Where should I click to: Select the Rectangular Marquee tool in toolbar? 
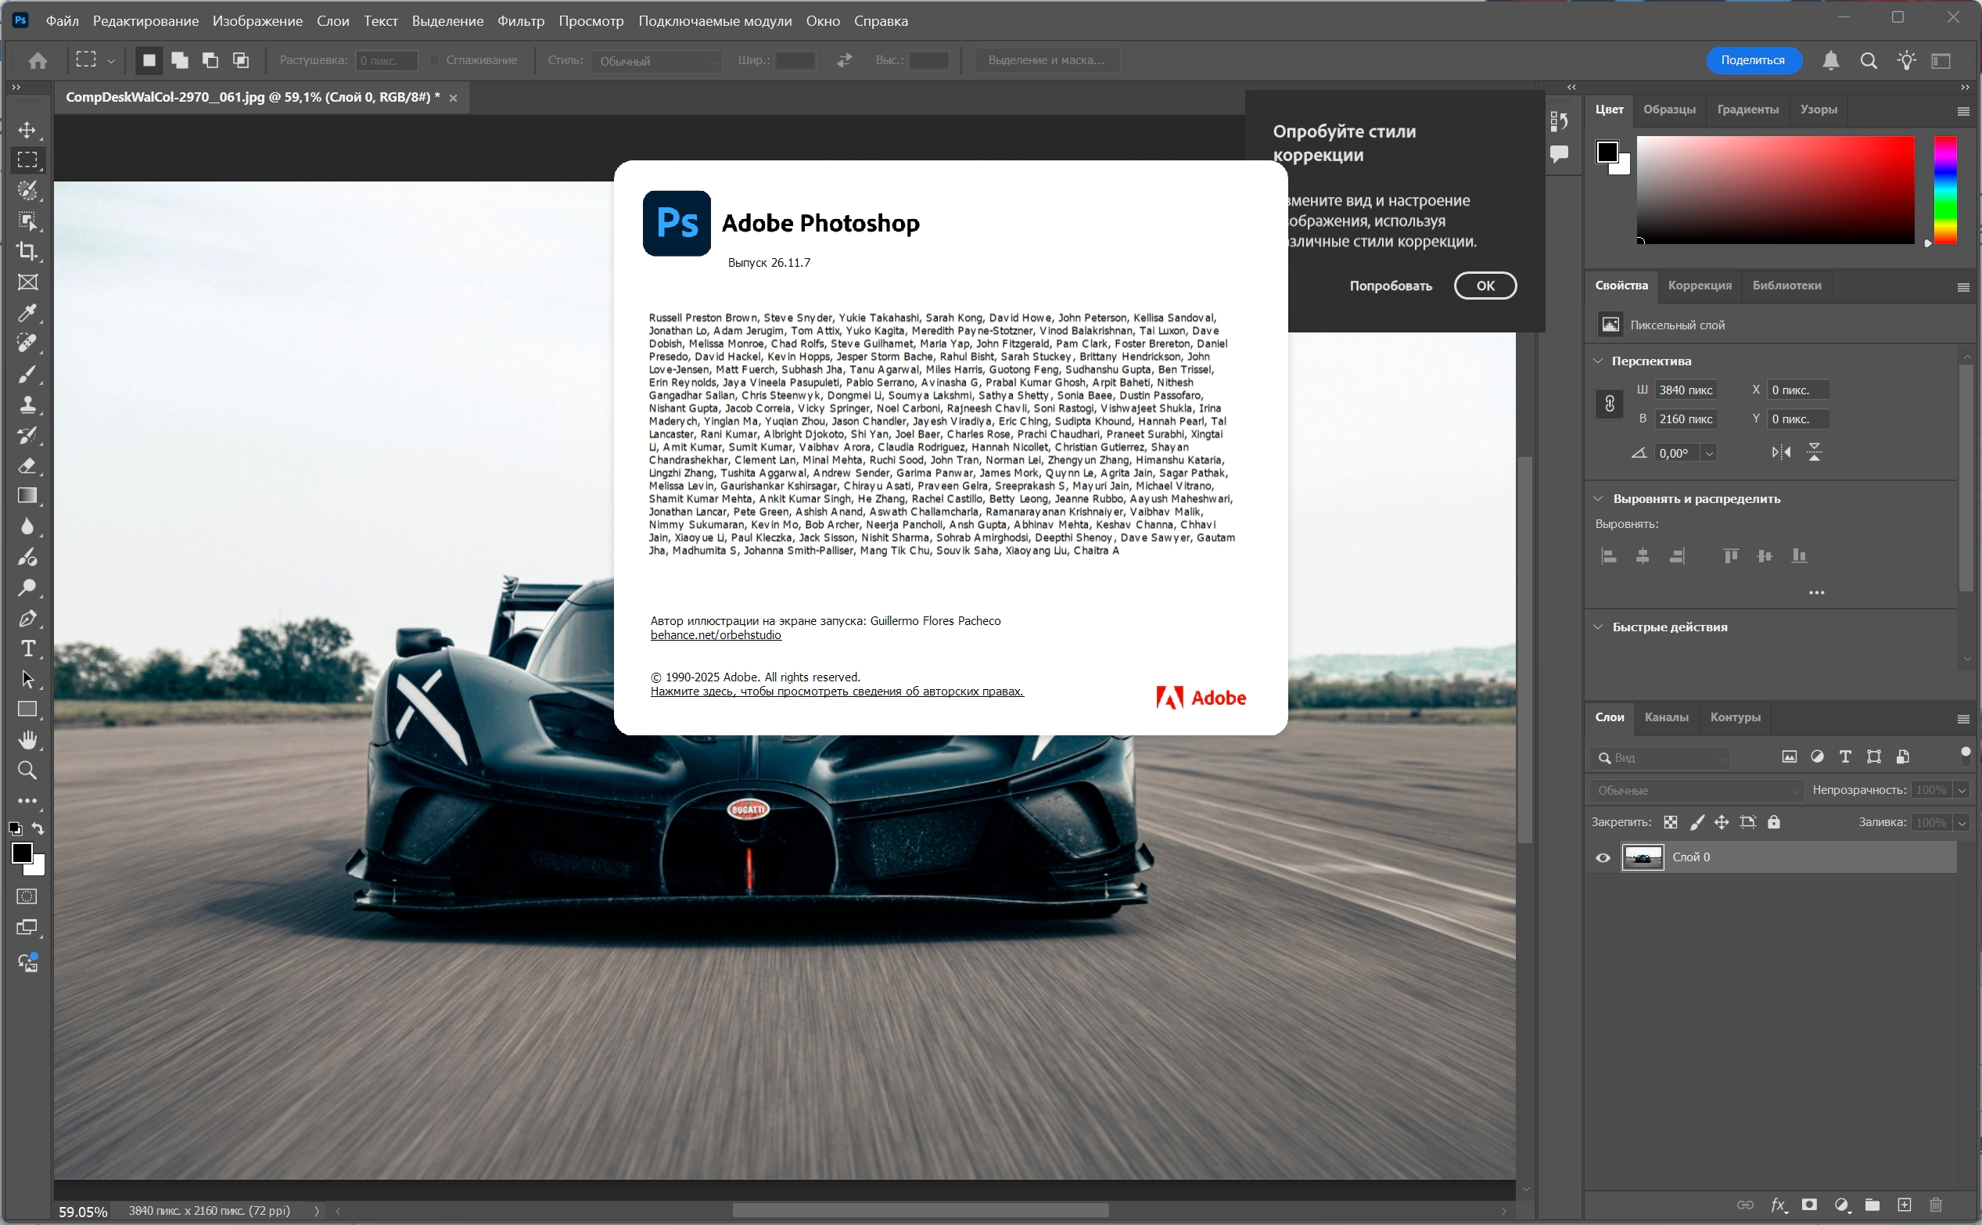click(27, 160)
